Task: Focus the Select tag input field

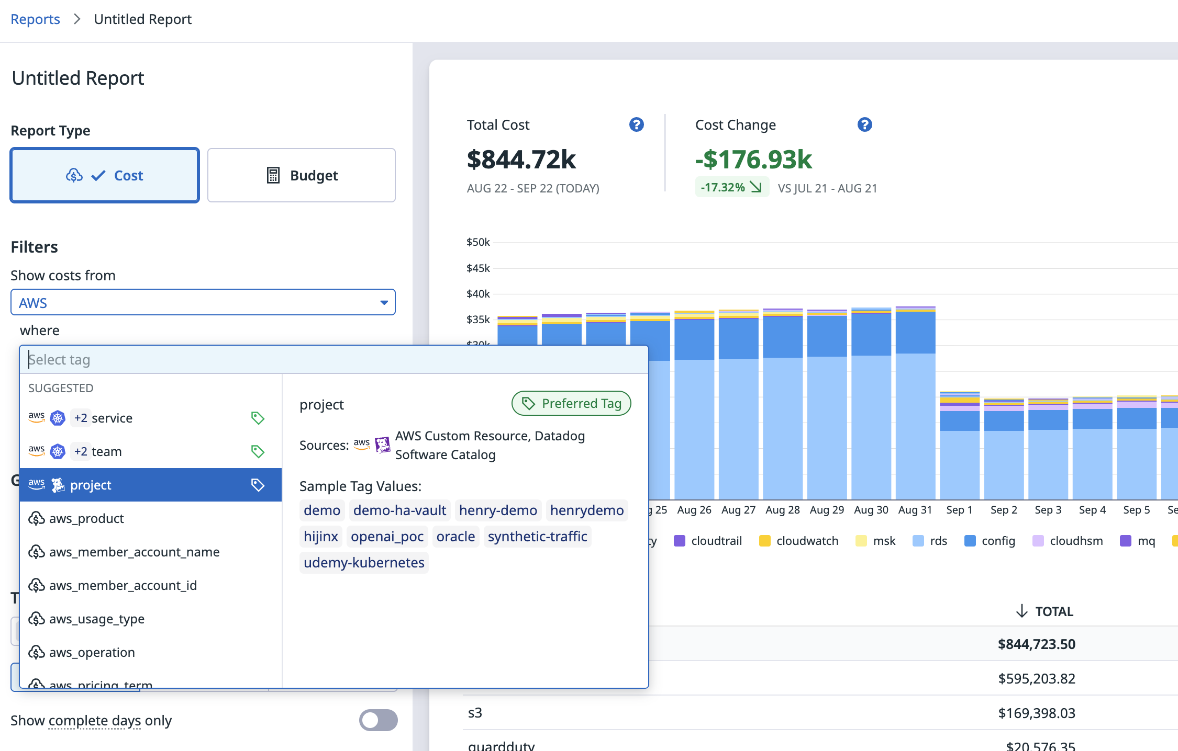Action: coord(334,360)
